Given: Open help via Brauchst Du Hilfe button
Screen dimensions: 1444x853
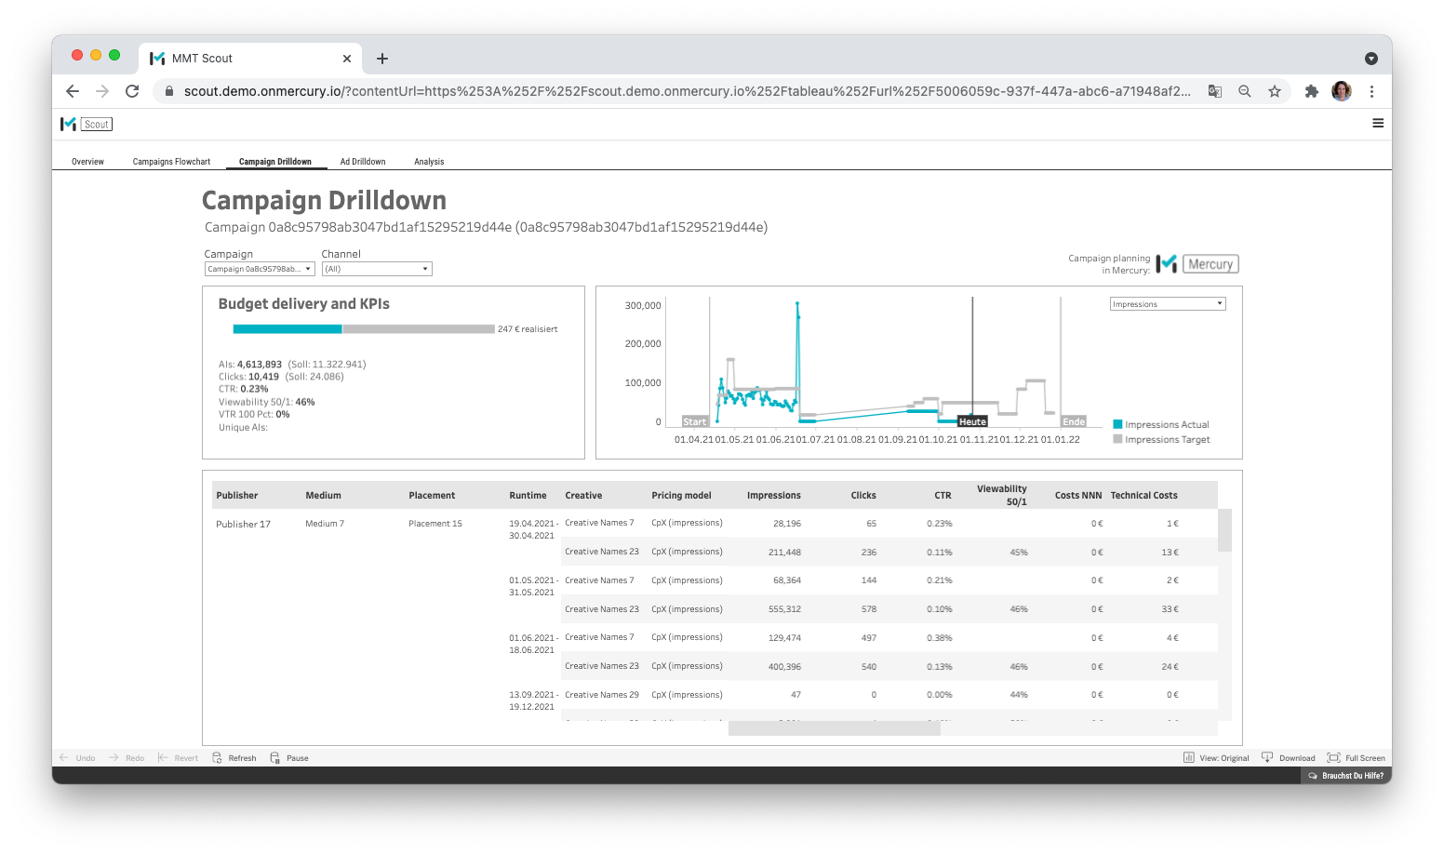Looking at the screenshot, I should pyautogui.click(x=1346, y=775).
